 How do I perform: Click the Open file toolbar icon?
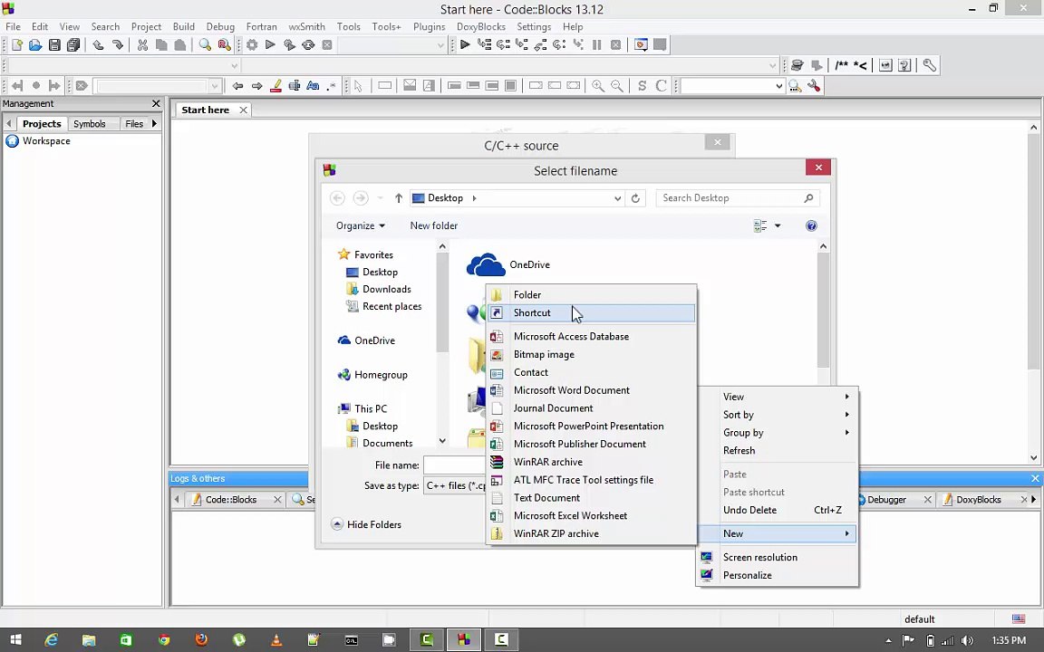pos(35,44)
